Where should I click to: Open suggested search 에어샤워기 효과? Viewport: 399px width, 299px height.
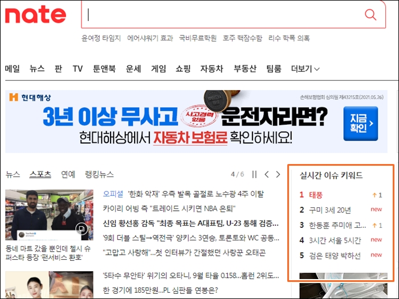tap(150, 38)
